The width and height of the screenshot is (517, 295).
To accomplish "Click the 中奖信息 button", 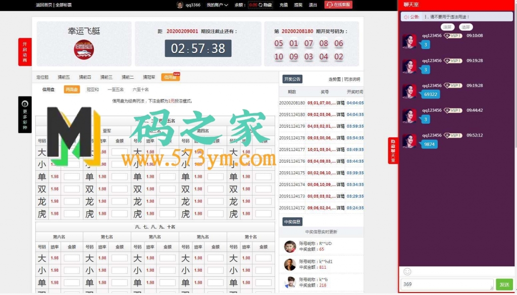I will 292,222.
